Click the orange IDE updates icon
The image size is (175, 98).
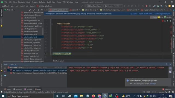point(170,6)
